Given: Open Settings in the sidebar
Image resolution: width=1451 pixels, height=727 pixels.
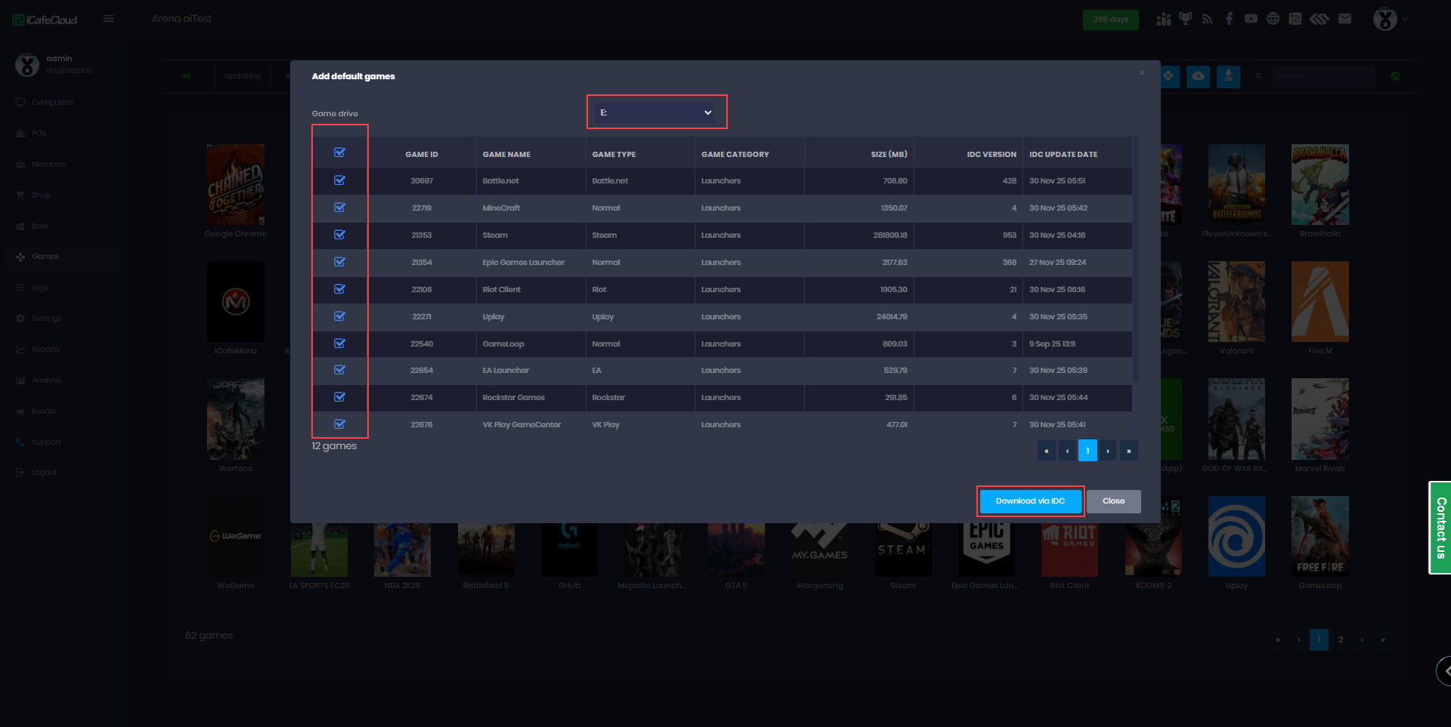Looking at the screenshot, I should coord(46,319).
